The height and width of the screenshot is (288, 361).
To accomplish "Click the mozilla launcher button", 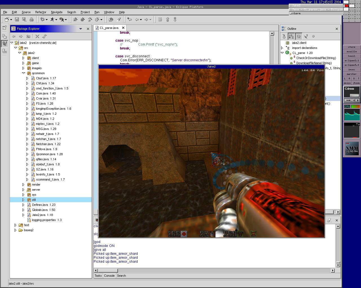I will point(351,51).
